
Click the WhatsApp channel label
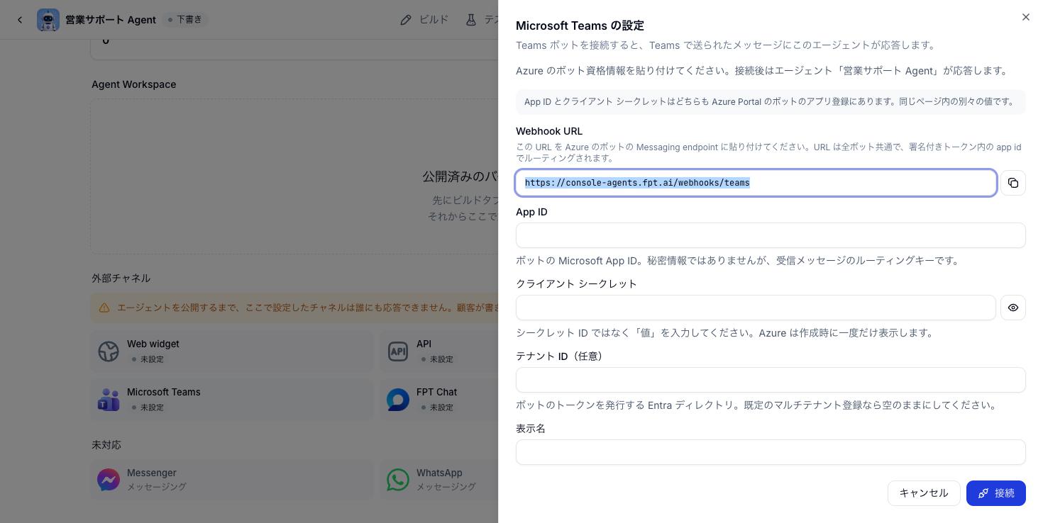click(439, 473)
